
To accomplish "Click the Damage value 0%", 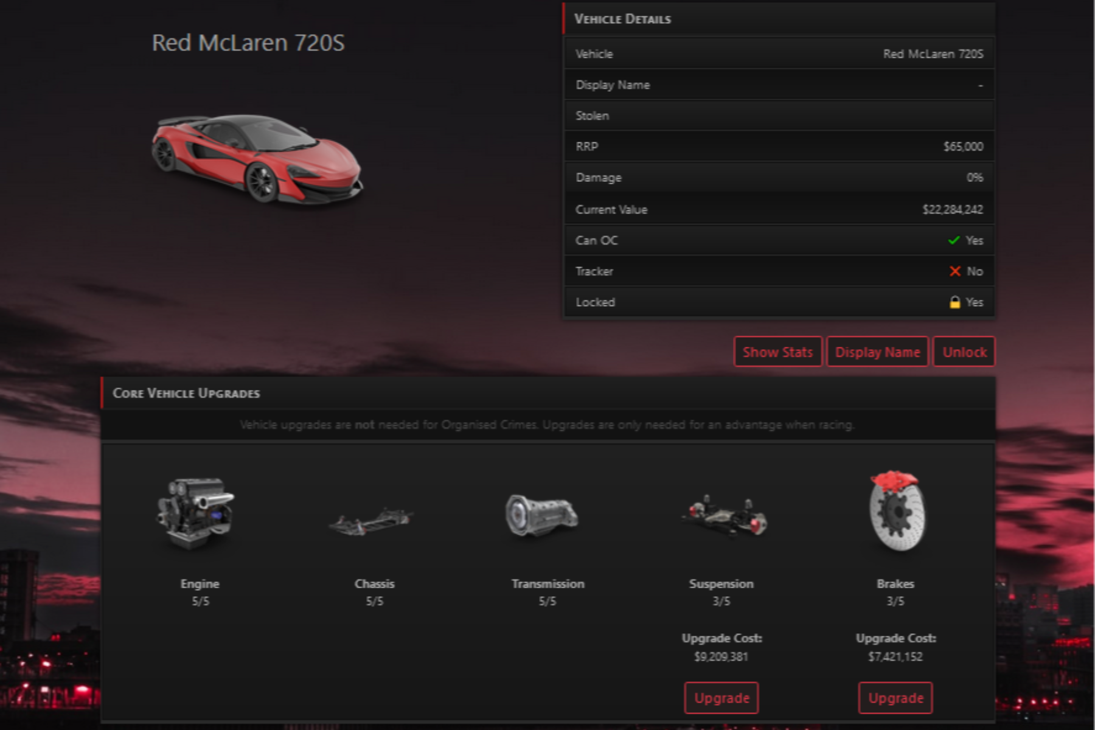I will click(x=975, y=178).
